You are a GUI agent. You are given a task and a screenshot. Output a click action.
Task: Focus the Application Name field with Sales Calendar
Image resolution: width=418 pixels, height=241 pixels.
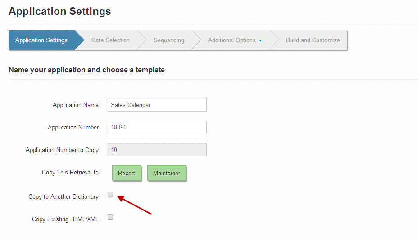pyautogui.click(x=157, y=105)
